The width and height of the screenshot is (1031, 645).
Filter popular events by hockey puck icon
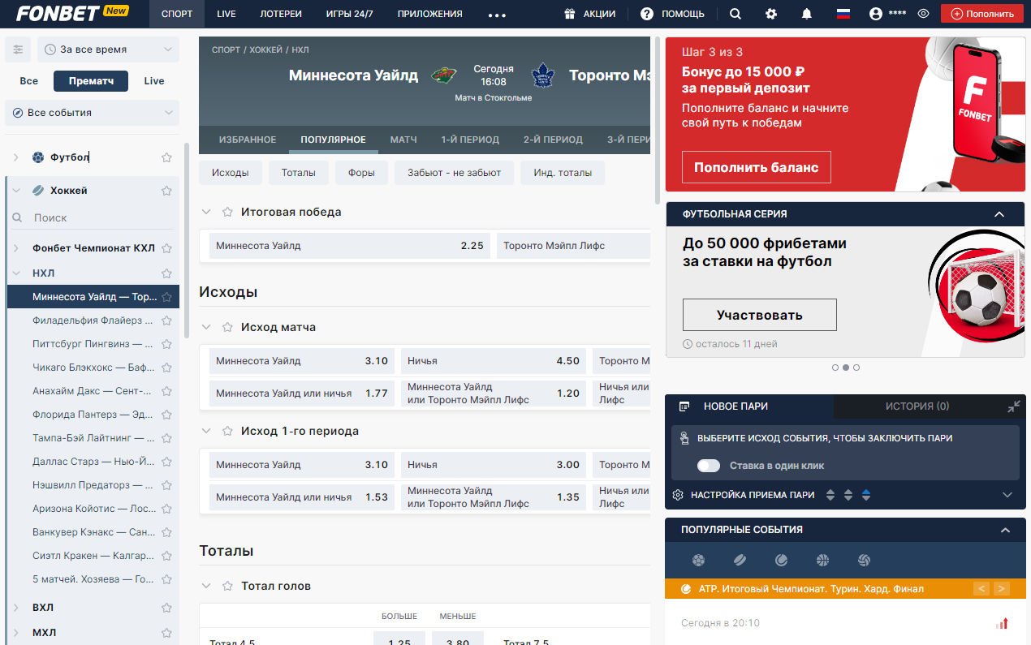(740, 560)
